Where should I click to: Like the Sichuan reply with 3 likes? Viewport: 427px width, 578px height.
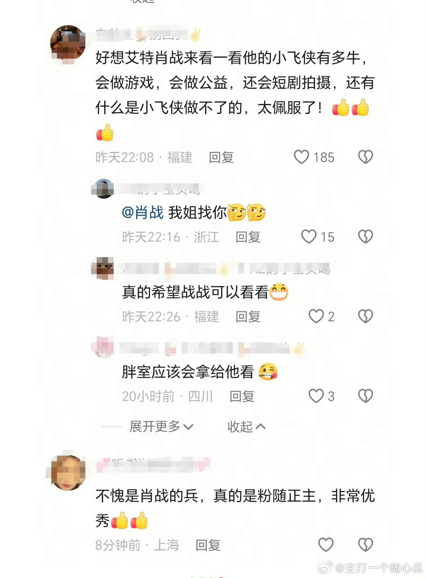click(316, 396)
